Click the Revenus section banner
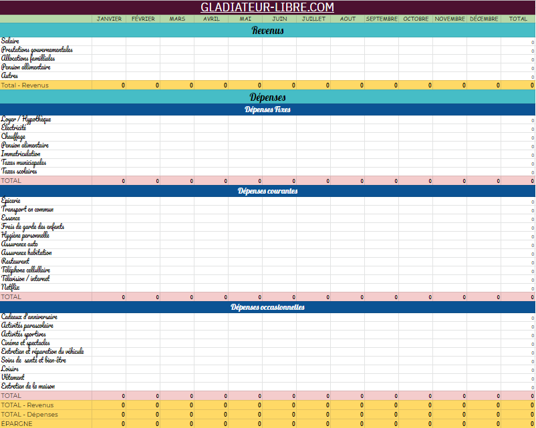 [267, 30]
